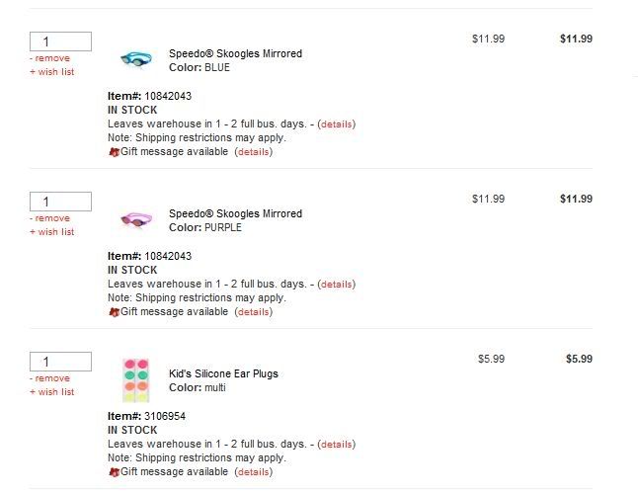This screenshot has width=638, height=494.
Task: Remove the Silicone Ear Plugs from cart
Action: tap(50, 378)
